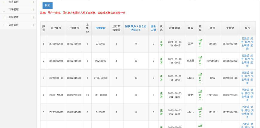Click 修改 for user 18351062538
The height and width of the screenshot is (128, 260).
tap(247, 42)
